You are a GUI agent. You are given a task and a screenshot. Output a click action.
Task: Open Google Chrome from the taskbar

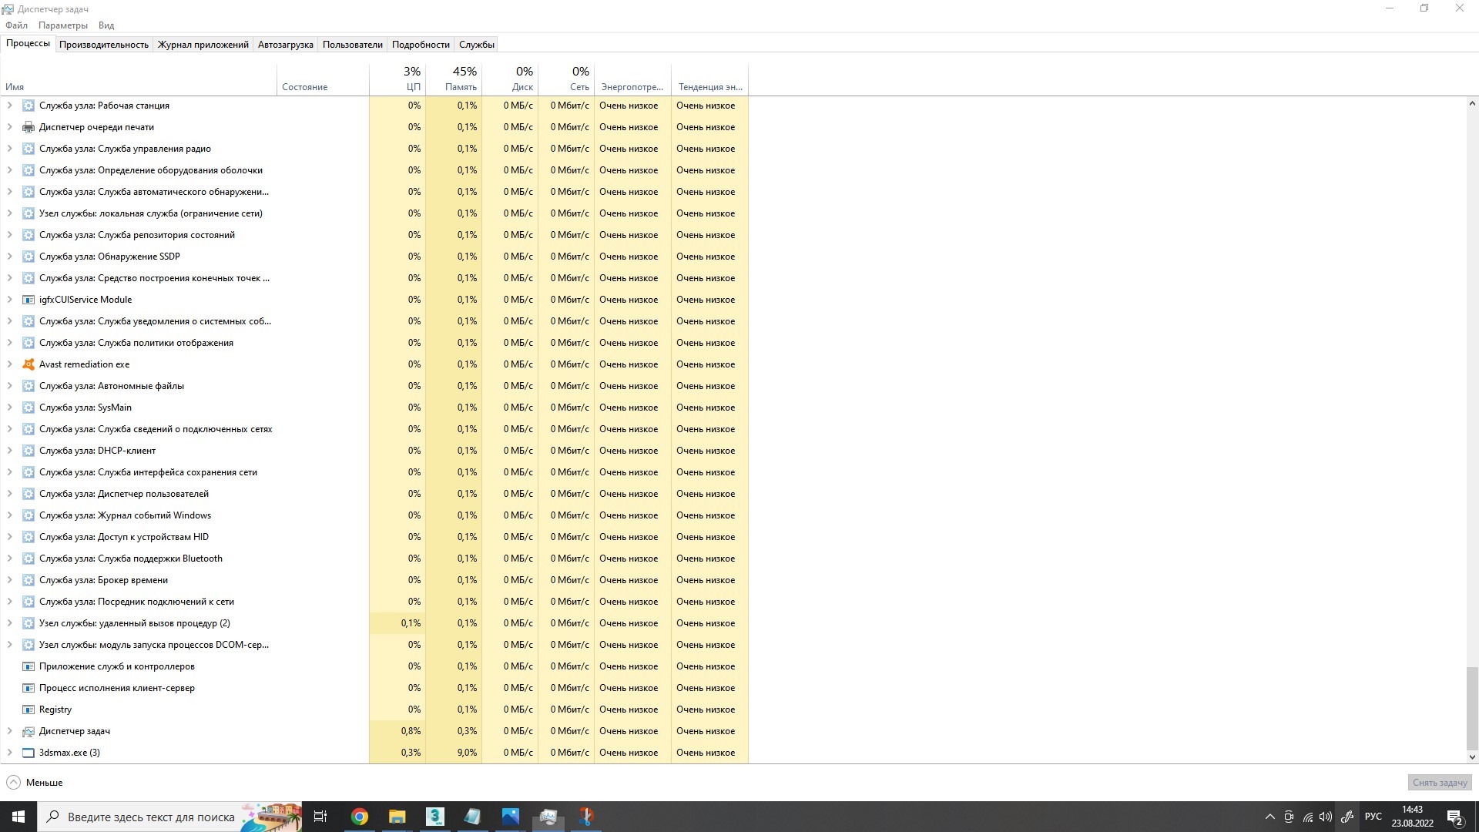click(360, 817)
